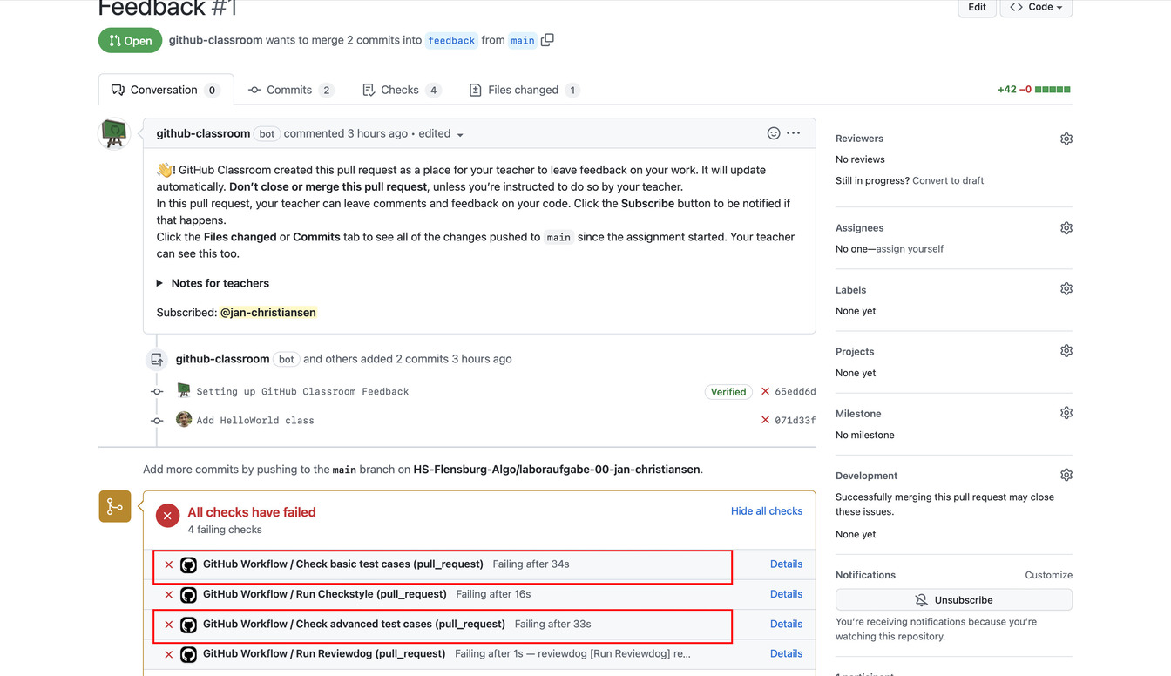1171x676 pixels.
Task: Open Details for Run Checkstyle check
Action: point(786,594)
